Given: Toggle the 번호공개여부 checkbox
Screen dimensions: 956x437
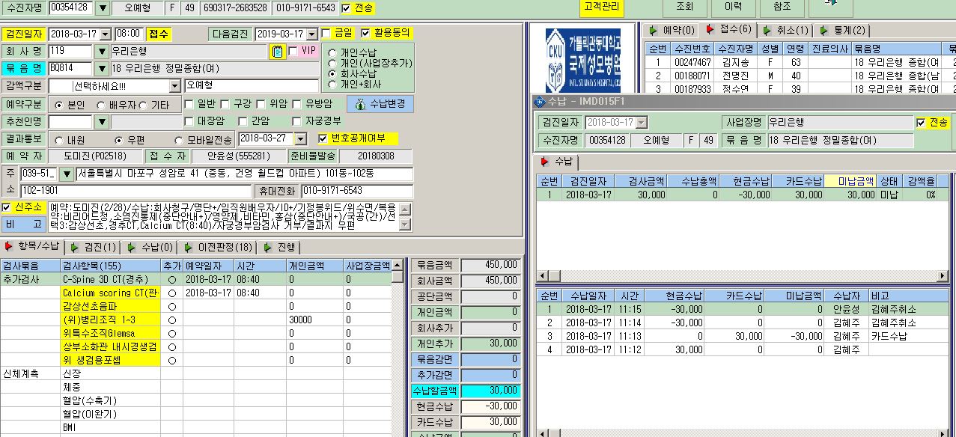Looking at the screenshot, I should coord(323,138).
